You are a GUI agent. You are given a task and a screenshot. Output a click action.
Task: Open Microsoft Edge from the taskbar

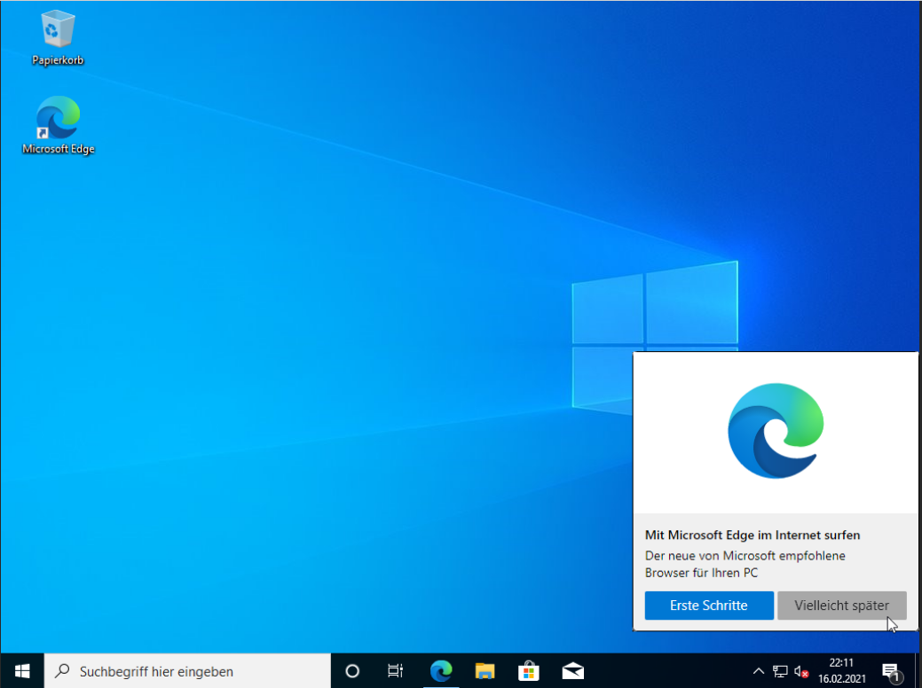click(441, 671)
